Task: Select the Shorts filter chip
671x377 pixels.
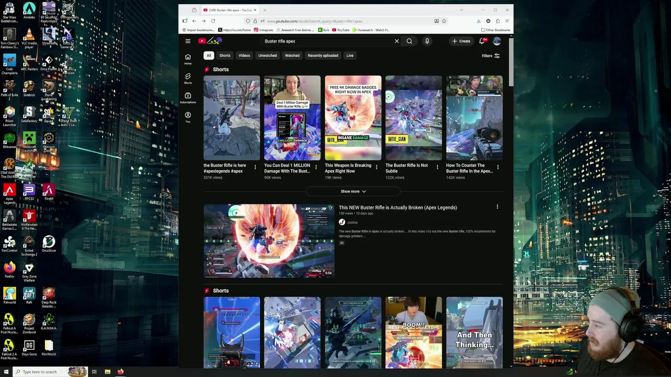Action: [225, 56]
